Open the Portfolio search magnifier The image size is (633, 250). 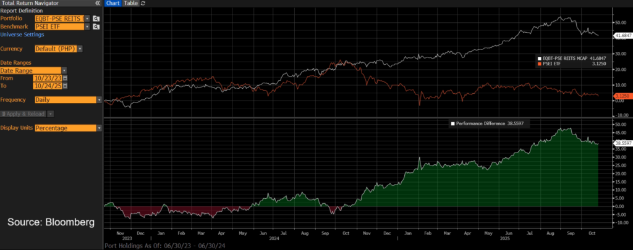click(x=96, y=19)
